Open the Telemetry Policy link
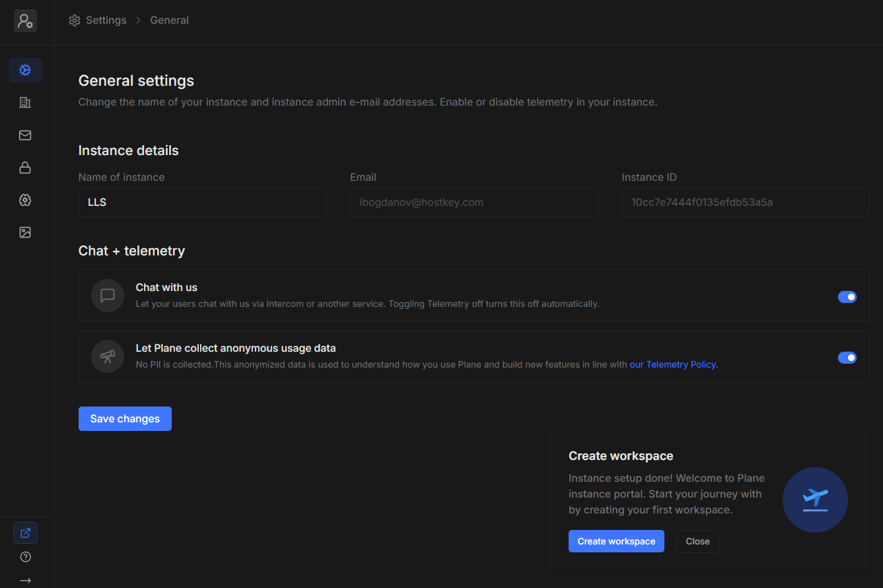The image size is (883, 588). 673,364
